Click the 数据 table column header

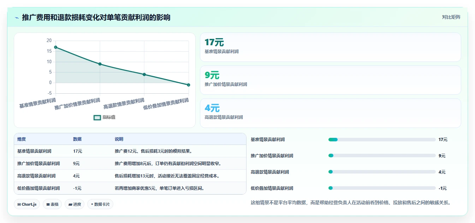coord(77,139)
